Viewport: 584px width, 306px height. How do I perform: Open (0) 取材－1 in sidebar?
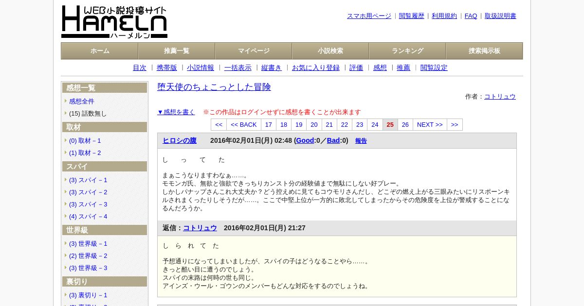pyautogui.click(x=85, y=141)
